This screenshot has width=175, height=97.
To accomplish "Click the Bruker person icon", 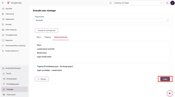I will pyautogui.click(x=4, y=74).
